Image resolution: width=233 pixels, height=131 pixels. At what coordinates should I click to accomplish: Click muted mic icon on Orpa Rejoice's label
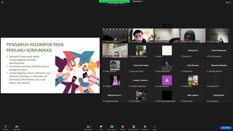coord(208,101)
